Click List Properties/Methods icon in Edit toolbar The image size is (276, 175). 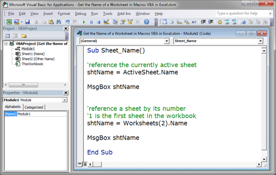point(164,22)
